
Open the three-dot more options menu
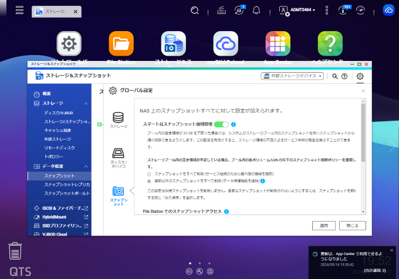(x=327, y=10)
